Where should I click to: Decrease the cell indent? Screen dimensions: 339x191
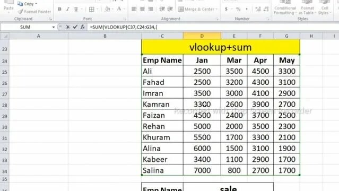point(162,9)
